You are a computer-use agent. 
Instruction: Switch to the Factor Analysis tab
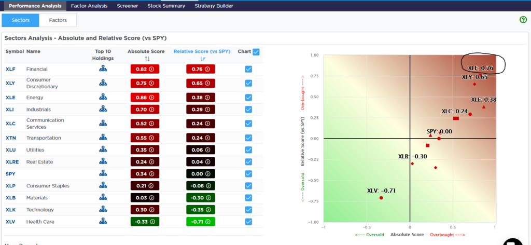pos(89,6)
